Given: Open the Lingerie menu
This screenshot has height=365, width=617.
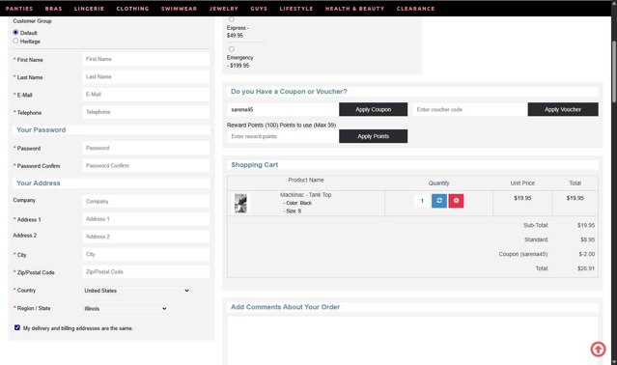Looking at the screenshot, I should 89,9.
